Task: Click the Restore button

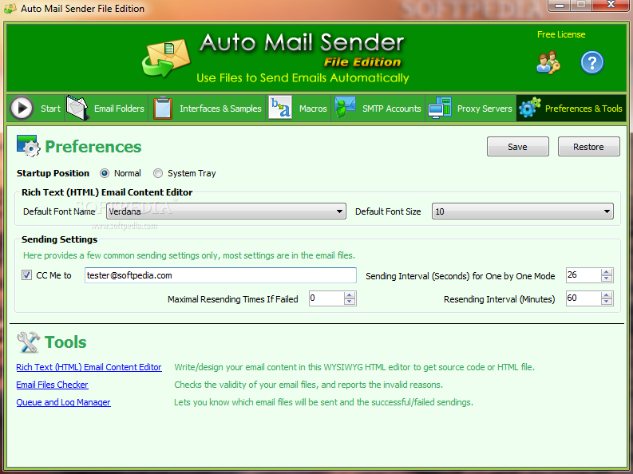Action: pyautogui.click(x=588, y=147)
